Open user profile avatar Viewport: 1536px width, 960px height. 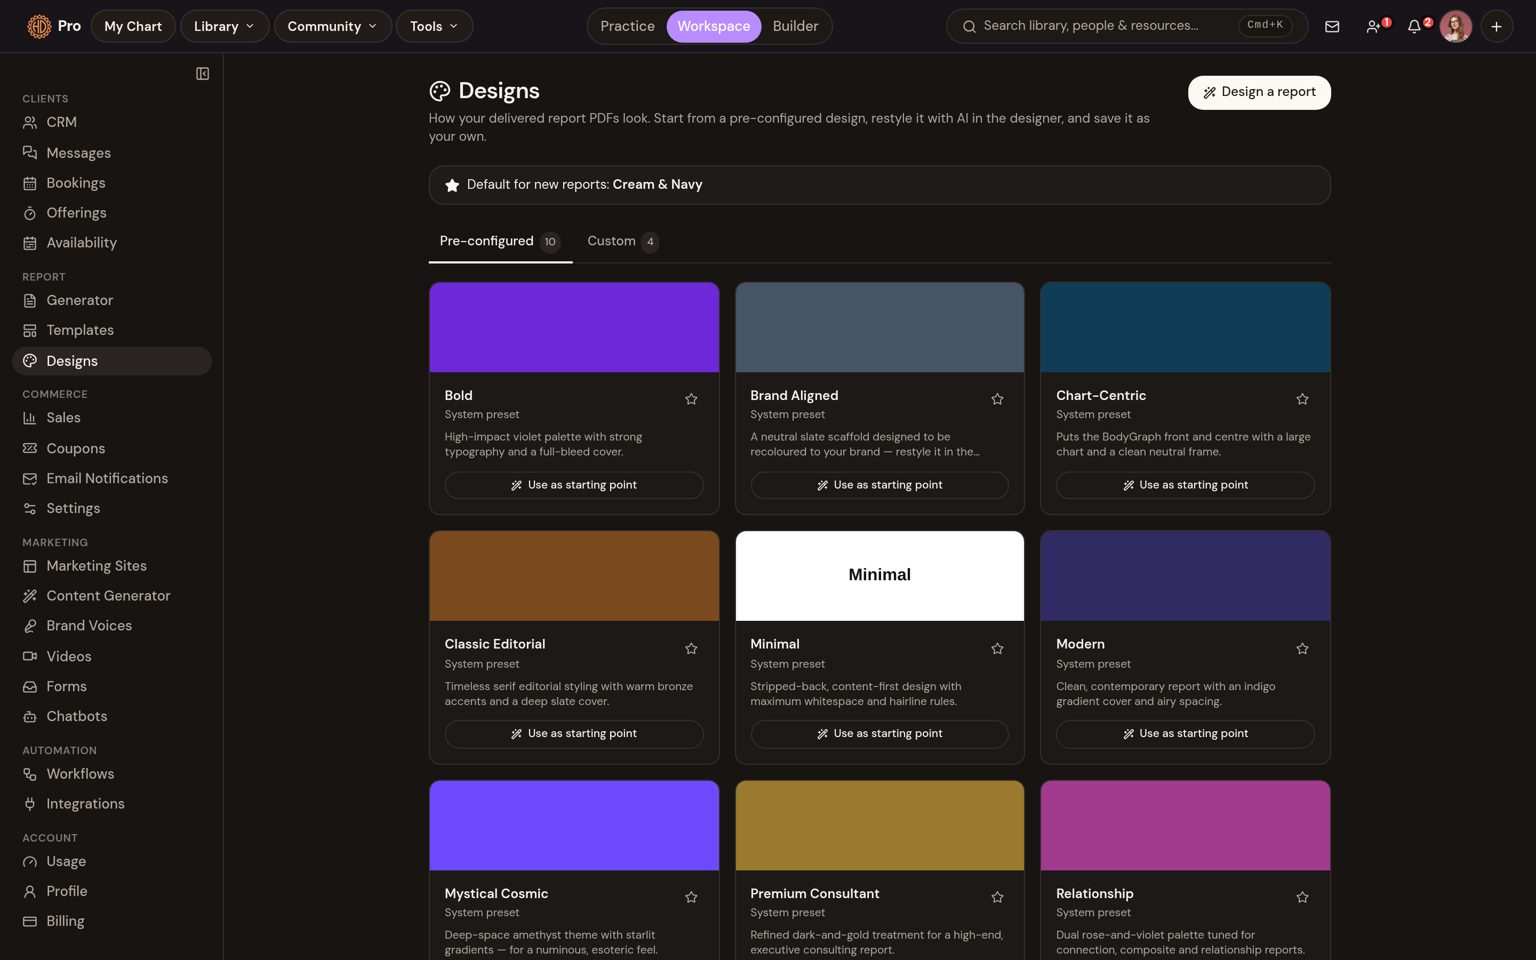tap(1456, 26)
